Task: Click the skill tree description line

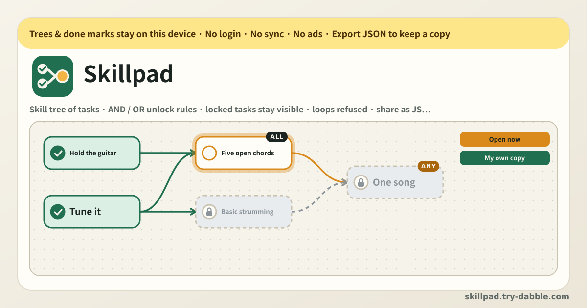Action: click(230, 110)
